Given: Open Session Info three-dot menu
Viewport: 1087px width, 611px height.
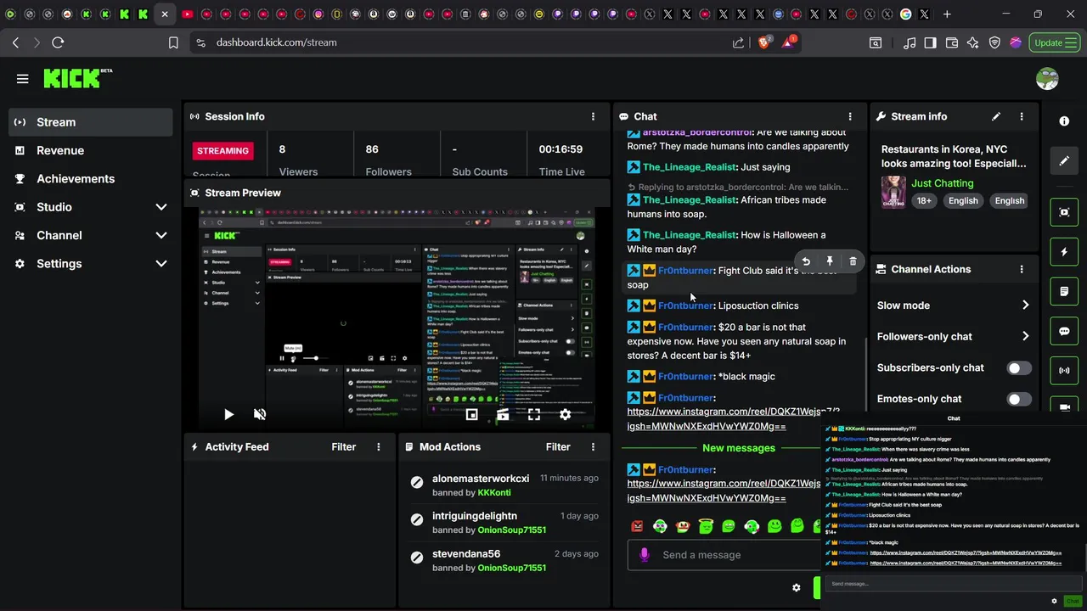Looking at the screenshot, I should tap(593, 116).
